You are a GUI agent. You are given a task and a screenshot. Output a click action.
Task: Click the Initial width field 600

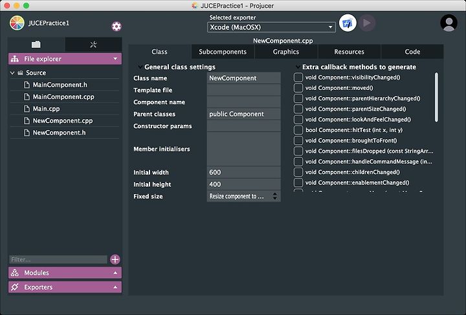[x=243, y=172]
